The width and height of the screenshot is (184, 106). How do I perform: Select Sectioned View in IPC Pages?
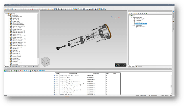[139, 22]
